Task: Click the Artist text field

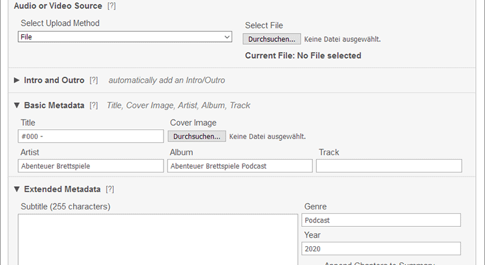Action: pos(91,166)
